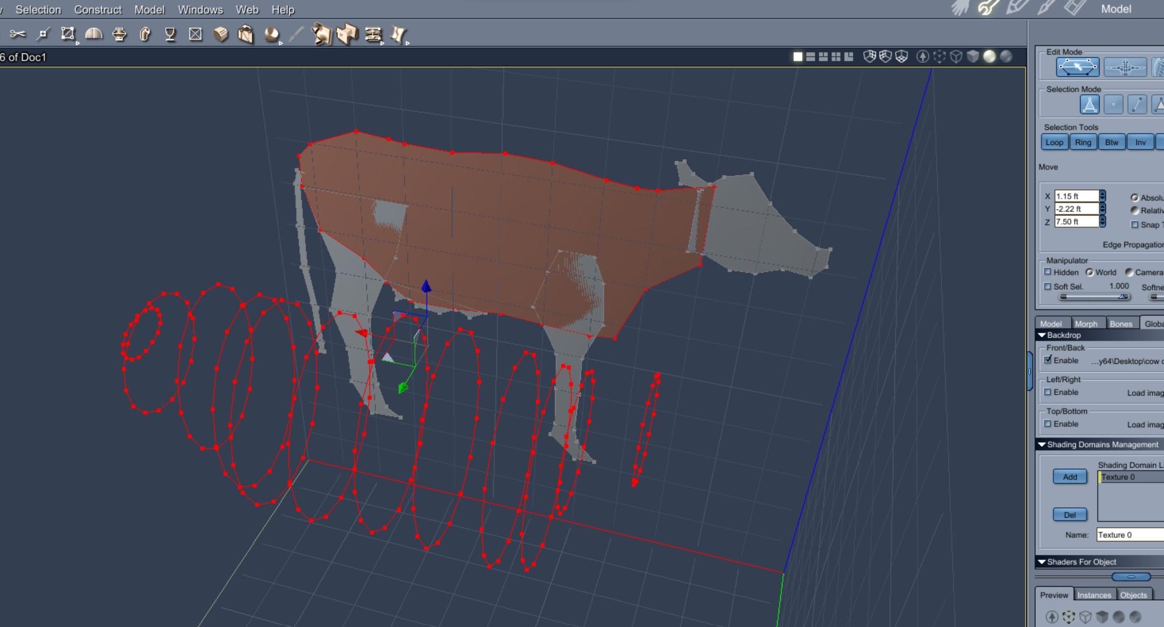Enable the Hidden manipulator checkbox
The image size is (1164, 627).
coord(1048,272)
